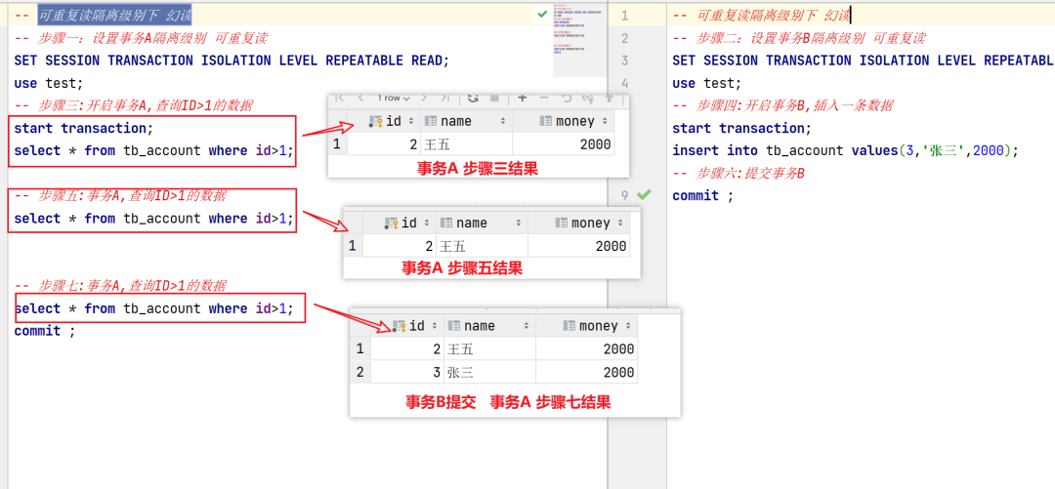Click green checkmark at top of left editor
This screenshot has height=489, width=1055.
point(542,15)
